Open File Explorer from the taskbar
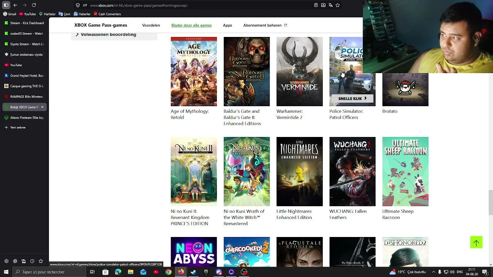Screen dimensions: 493x277 pyautogui.click(x=131, y=272)
